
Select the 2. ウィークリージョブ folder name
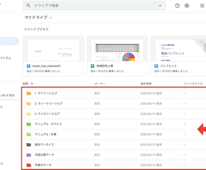(x=49, y=103)
